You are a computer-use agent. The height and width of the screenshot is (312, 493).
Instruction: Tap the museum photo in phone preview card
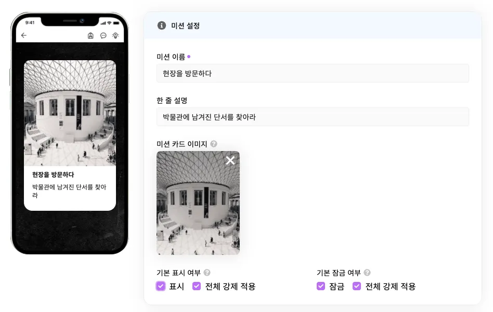click(70, 113)
